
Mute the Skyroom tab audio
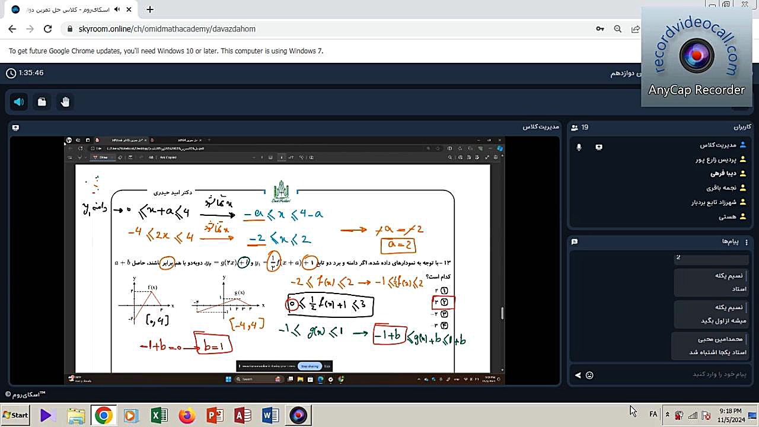coord(116,9)
